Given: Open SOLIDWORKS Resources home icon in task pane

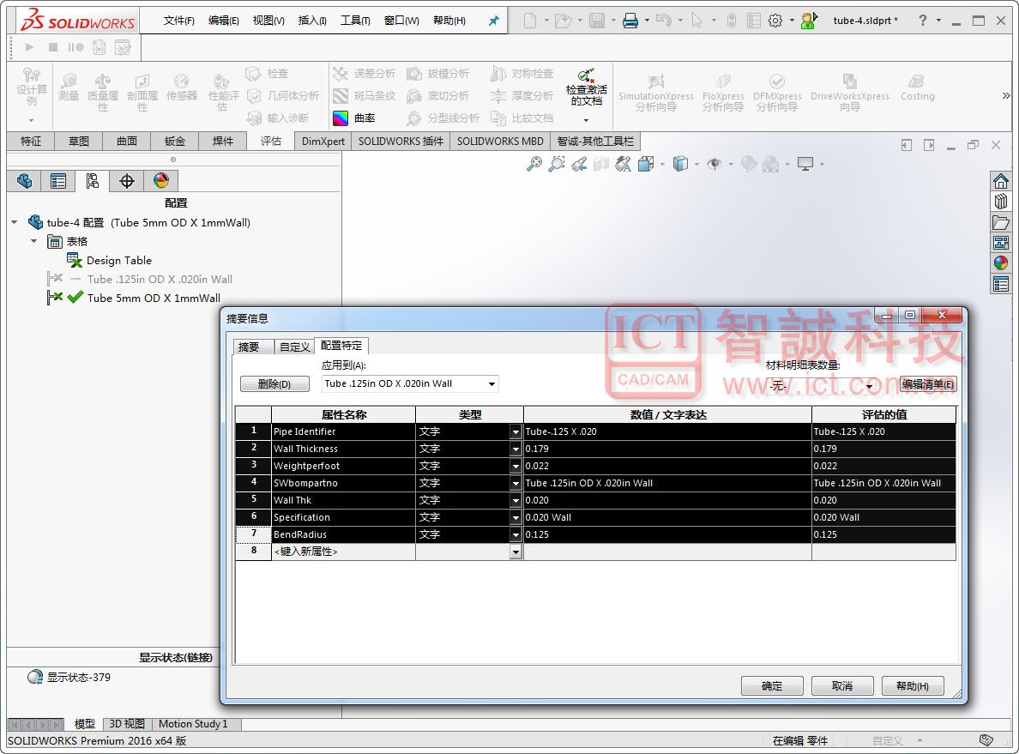Looking at the screenshot, I should tap(1001, 181).
